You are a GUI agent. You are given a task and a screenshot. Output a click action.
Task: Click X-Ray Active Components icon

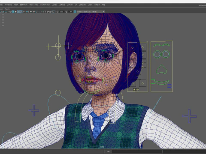(x=50, y=12)
